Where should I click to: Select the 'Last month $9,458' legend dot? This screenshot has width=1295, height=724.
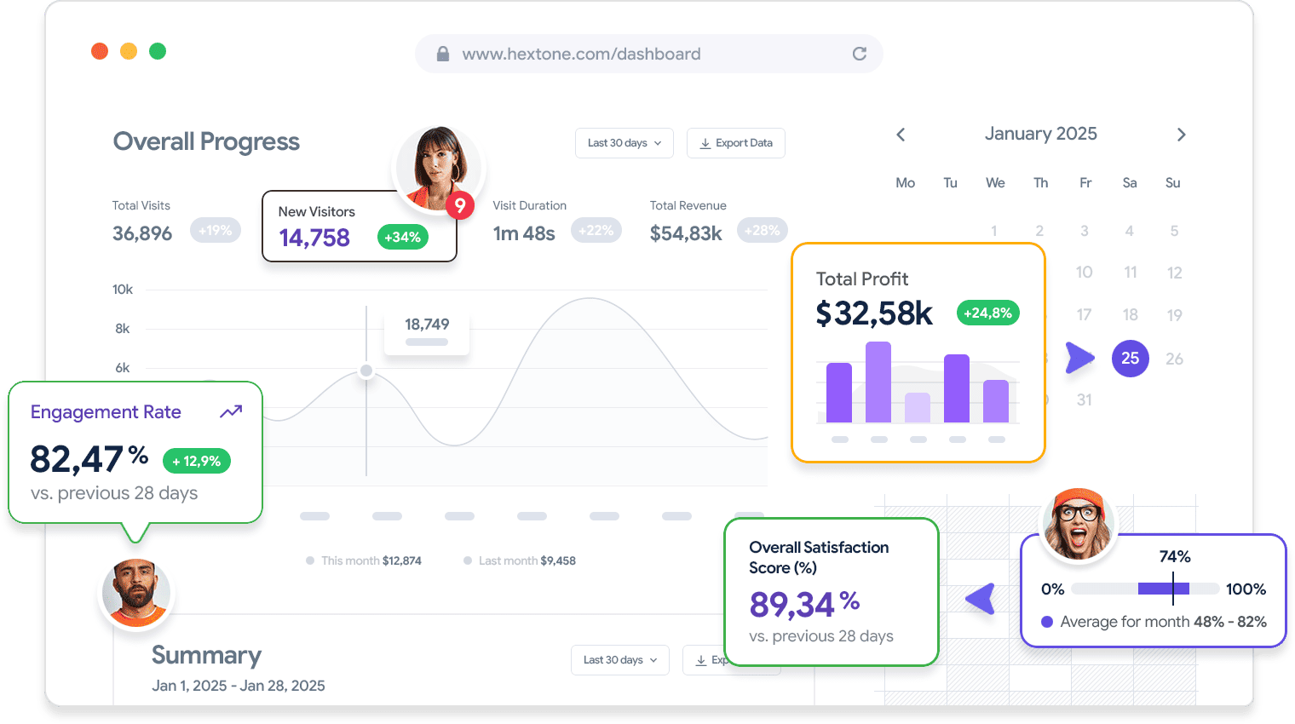point(468,560)
